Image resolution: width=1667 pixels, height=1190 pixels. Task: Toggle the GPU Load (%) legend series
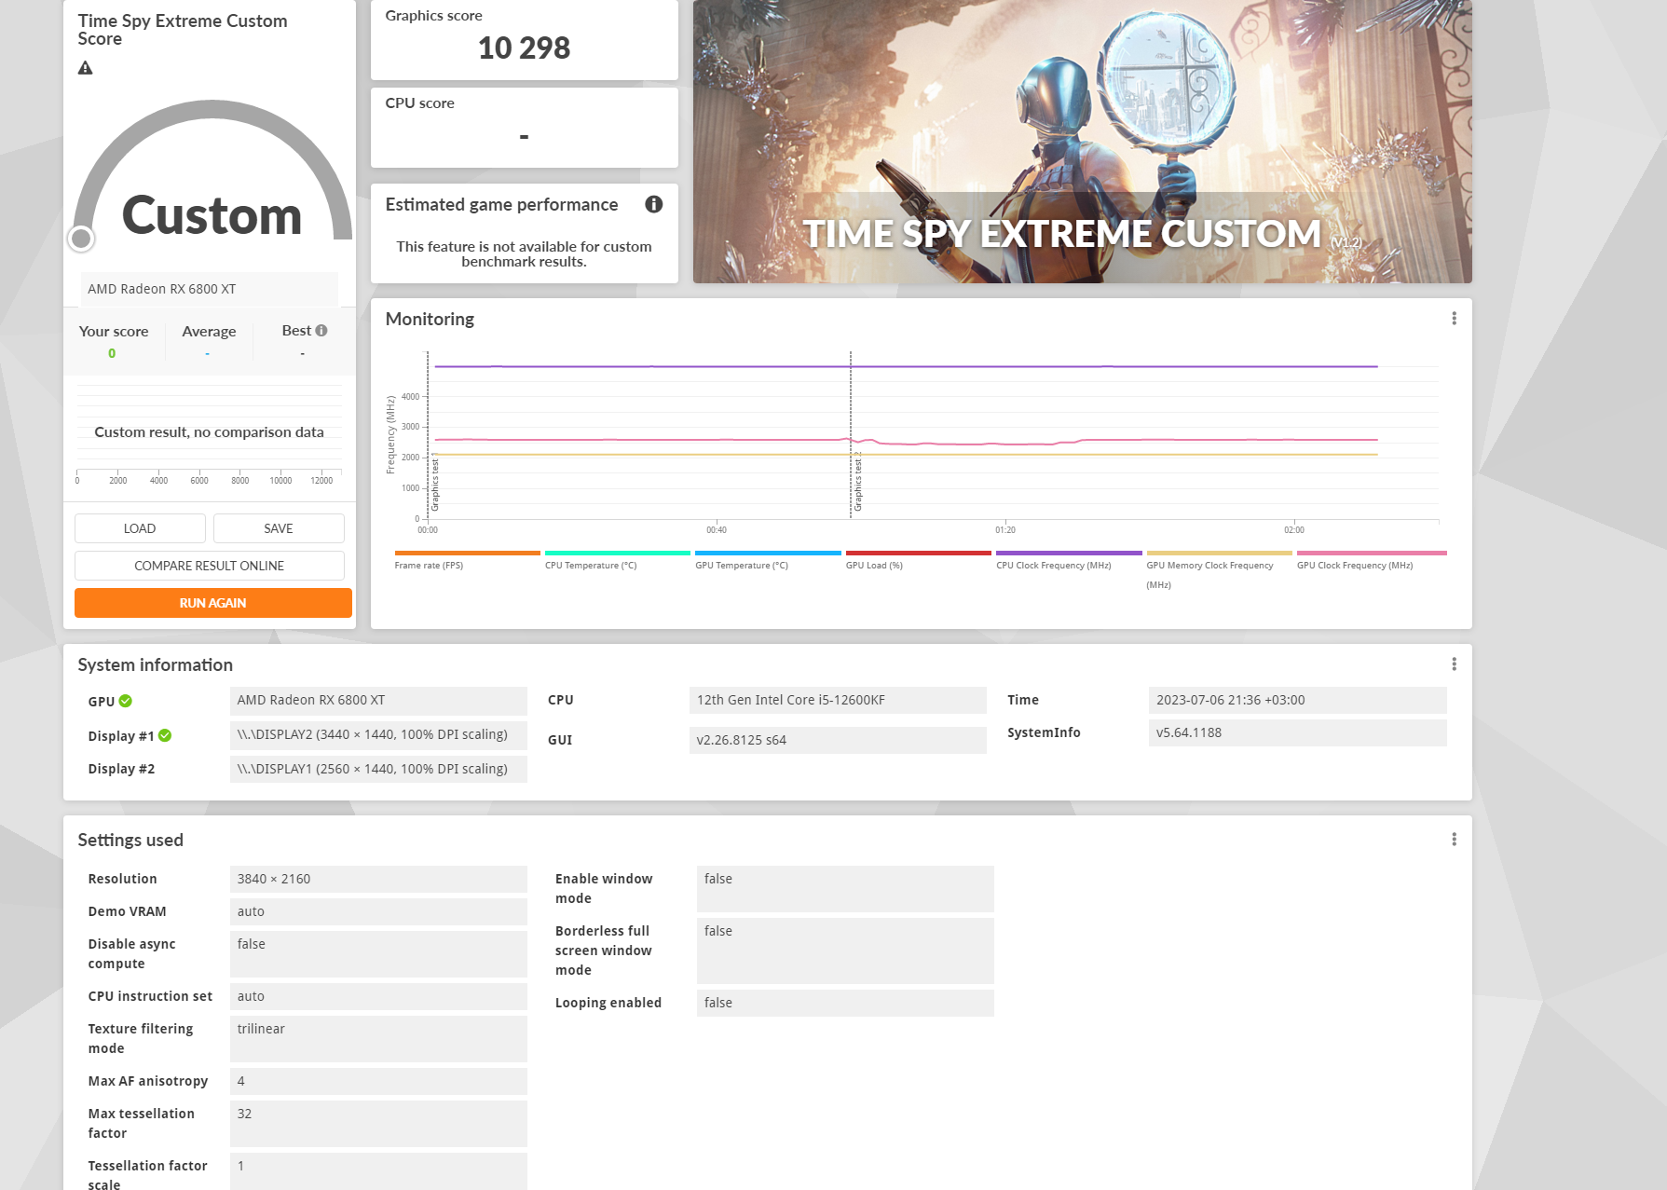pos(919,559)
